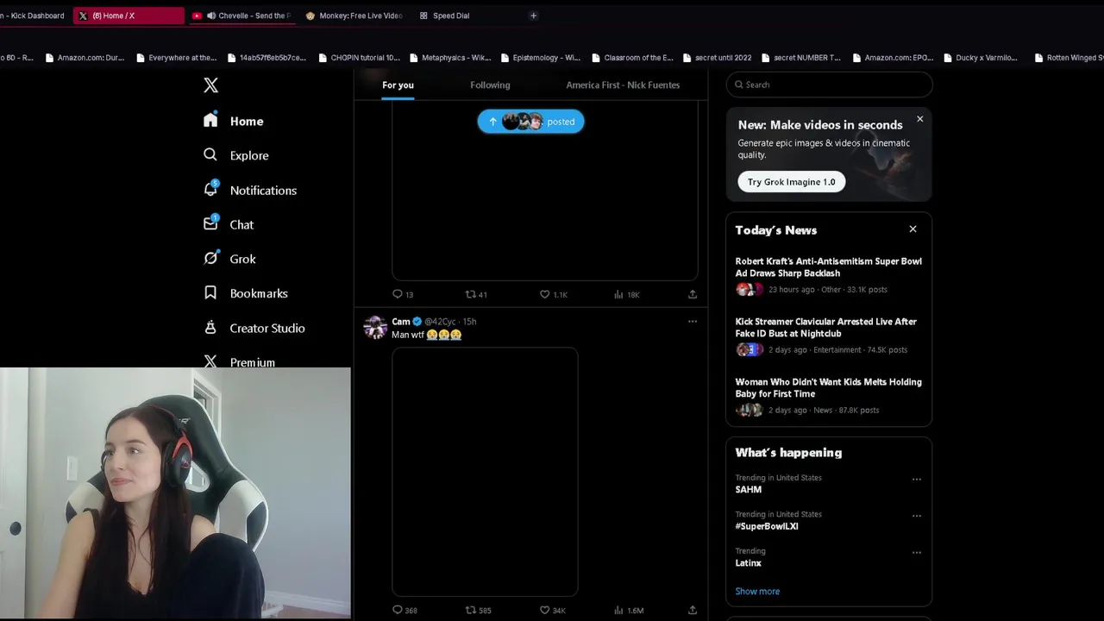Open Bookmarks icon in sidebar
The width and height of the screenshot is (1104, 621).
click(210, 292)
